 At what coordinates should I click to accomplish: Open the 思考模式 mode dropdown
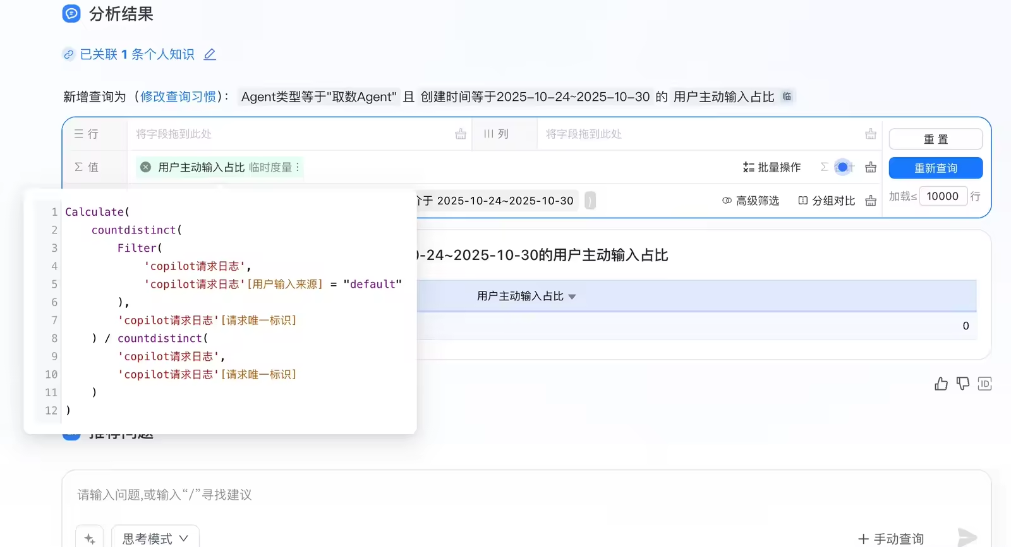coord(155,539)
